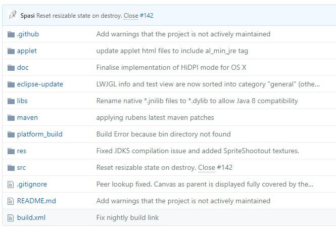Open the eclipse-update folder
Screen dimensions: 336x229
[x=40, y=84]
